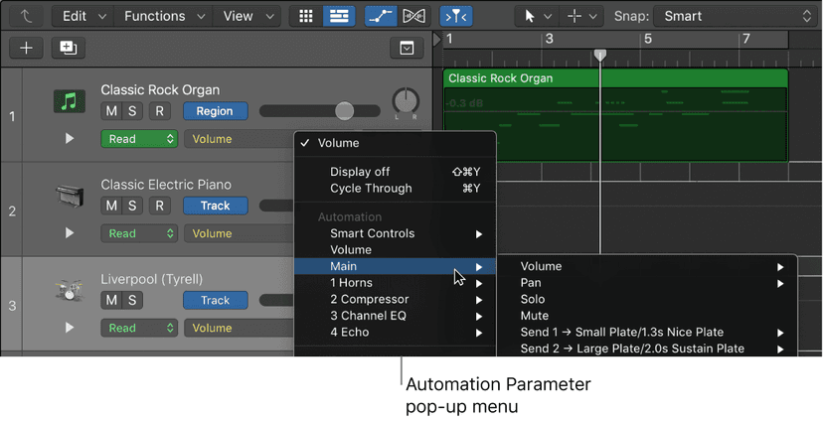Open Volume parameter menu on Liverpool track
Image resolution: width=823 pixels, height=421 pixels.
pyautogui.click(x=239, y=328)
